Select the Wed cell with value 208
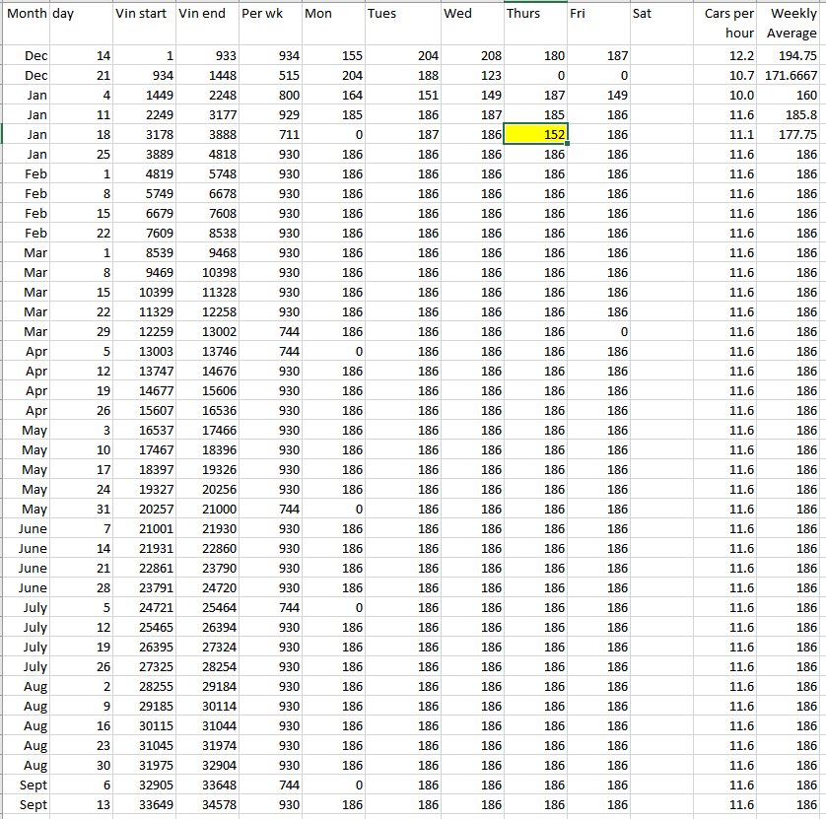826x819 pixels. pos(471,56)
